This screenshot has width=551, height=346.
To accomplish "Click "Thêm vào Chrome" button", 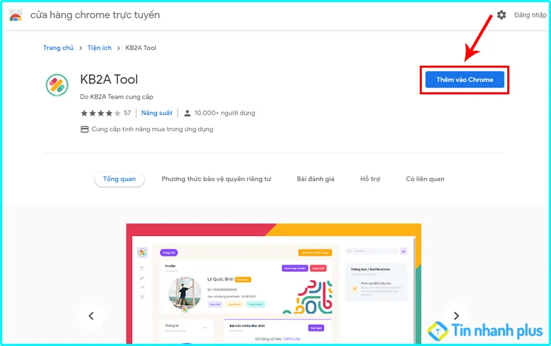I will pos(465,80).
